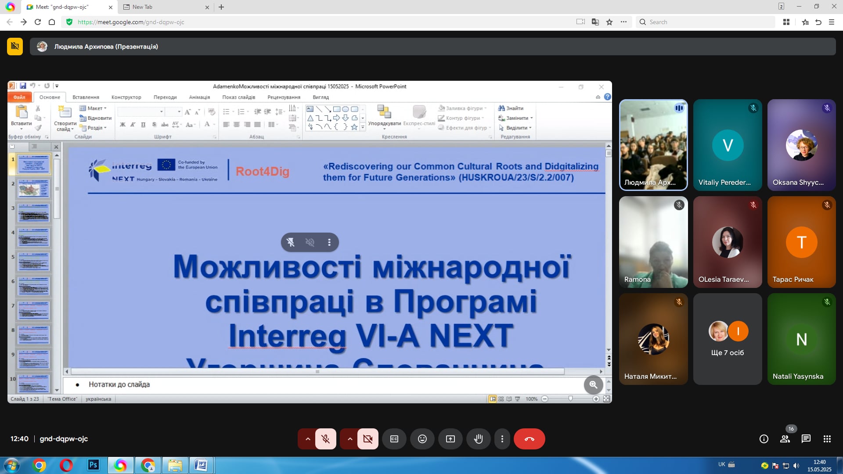
Task: Expand Макет layout dropdown
Action: (x=93, y=108)
